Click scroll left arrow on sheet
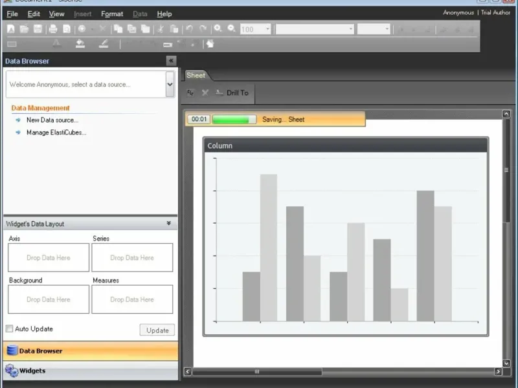The image size is (518, 388). pos(188,371)
